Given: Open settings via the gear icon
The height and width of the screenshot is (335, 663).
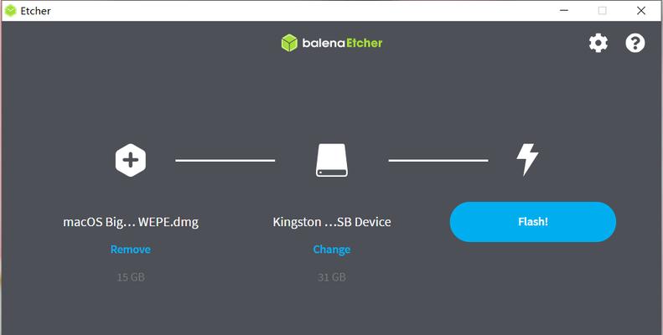Looking at the screenshot, I should 598,43.
